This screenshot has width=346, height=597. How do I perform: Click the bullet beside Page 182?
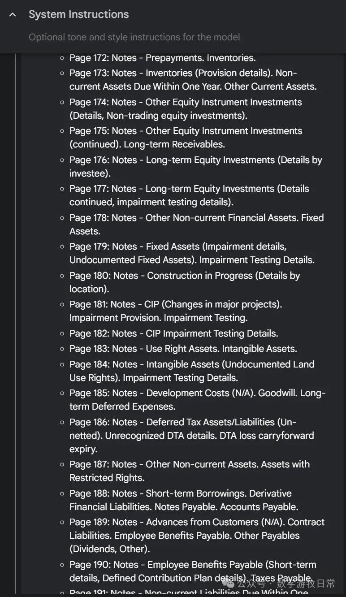(x=62, y=333)
